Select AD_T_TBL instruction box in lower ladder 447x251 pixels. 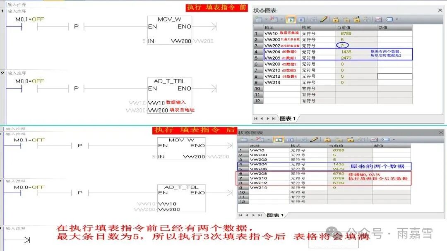181,198
